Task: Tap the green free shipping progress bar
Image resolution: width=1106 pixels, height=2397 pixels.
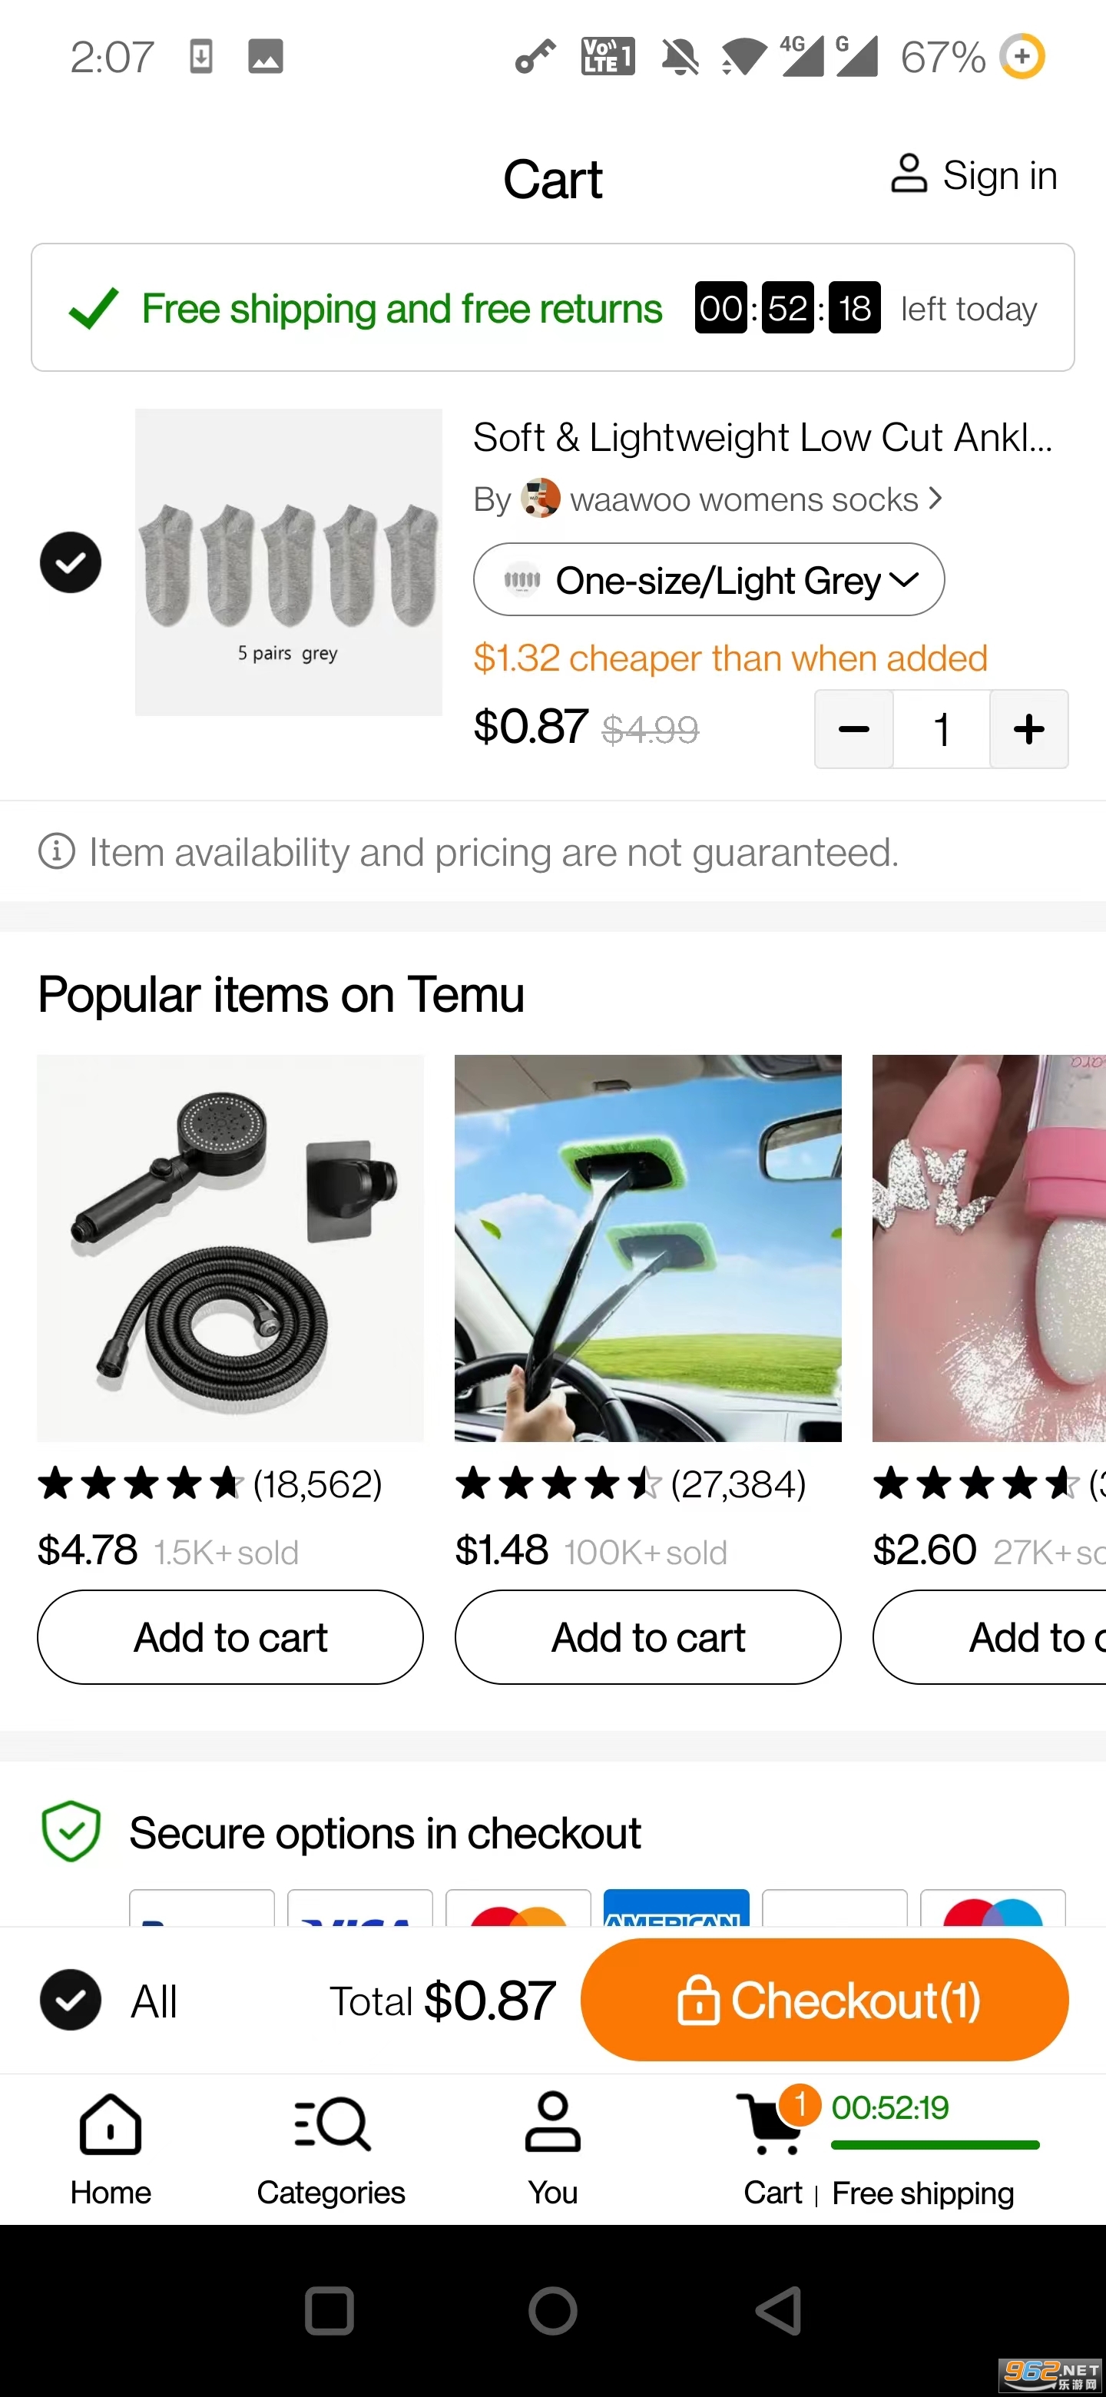Action: tap(935, 2145)
